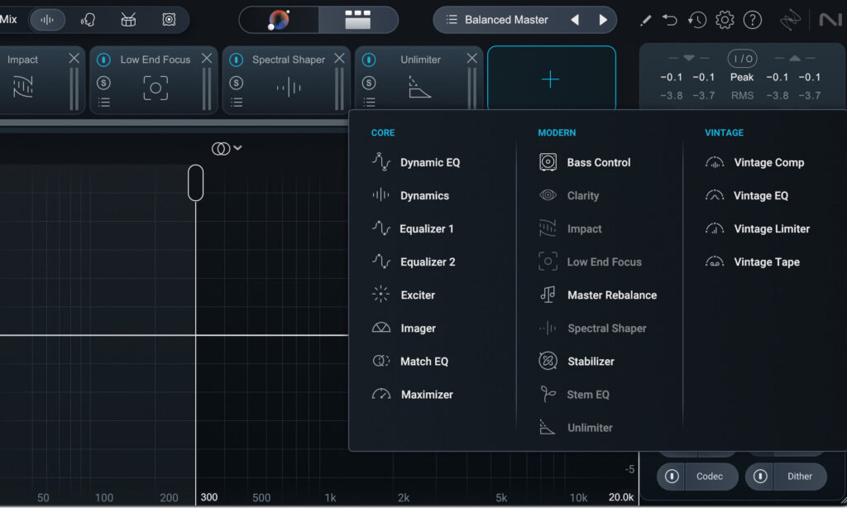Open the head listening assistant icon

pos(88,20)
